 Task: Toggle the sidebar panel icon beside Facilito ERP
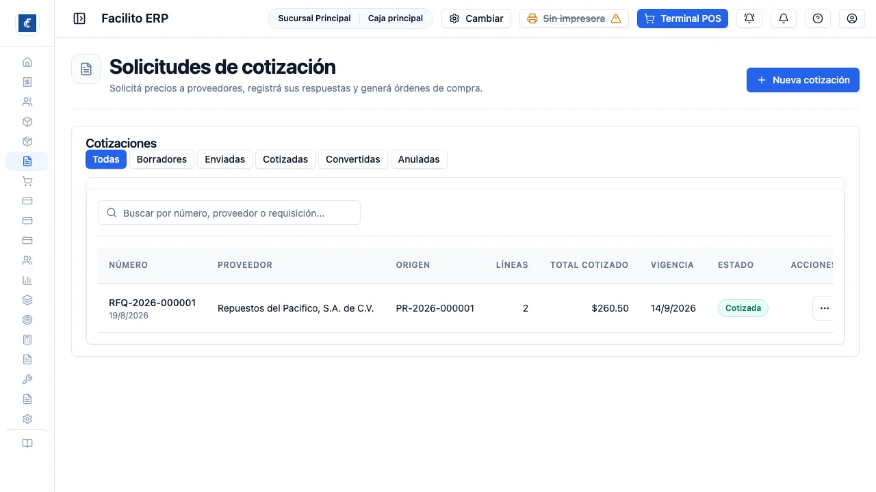click(x=79, y=18)
